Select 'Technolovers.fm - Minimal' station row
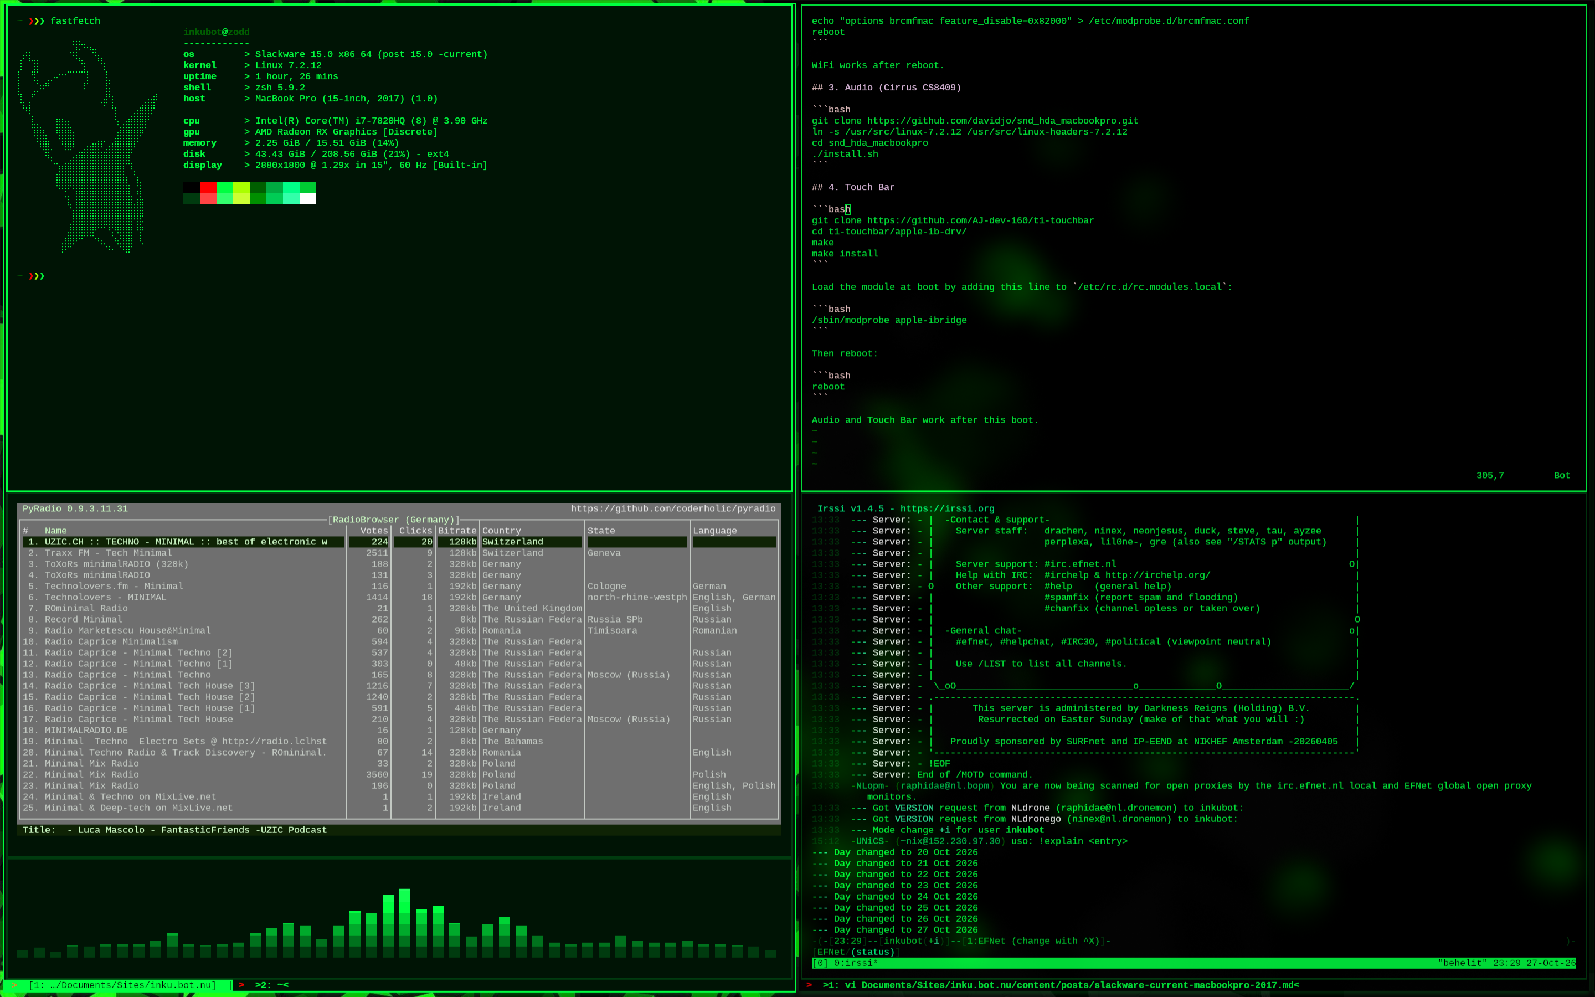The width and height of the screenshot is (1595, 997). 399,586
